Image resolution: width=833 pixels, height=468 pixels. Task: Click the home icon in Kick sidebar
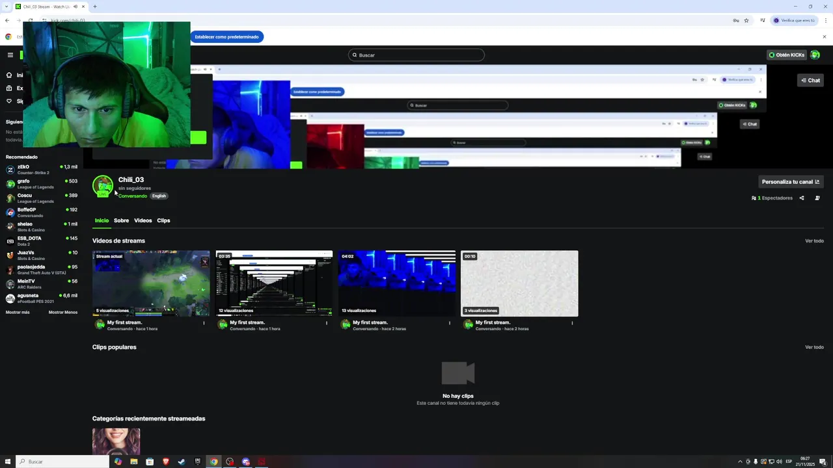pos(9,75)
